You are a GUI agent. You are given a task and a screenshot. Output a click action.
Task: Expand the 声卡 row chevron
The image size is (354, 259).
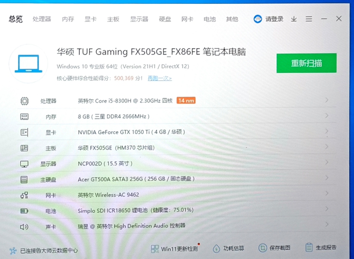tap(327, 224)
